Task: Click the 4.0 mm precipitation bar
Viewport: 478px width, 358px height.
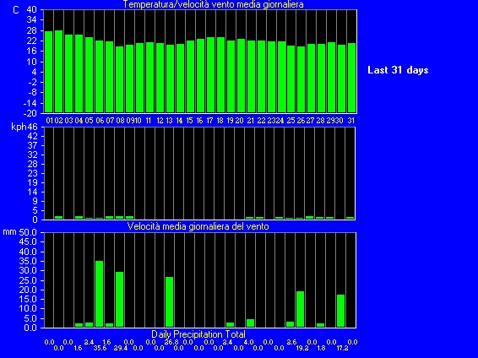Action: 250,323
